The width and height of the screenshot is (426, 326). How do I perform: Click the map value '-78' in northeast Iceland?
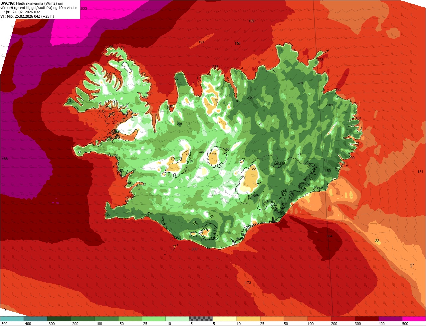pyautogui.click(x=300, y=83)
